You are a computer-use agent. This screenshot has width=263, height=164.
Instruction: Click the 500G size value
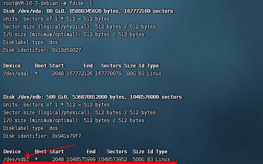point(138,159)
